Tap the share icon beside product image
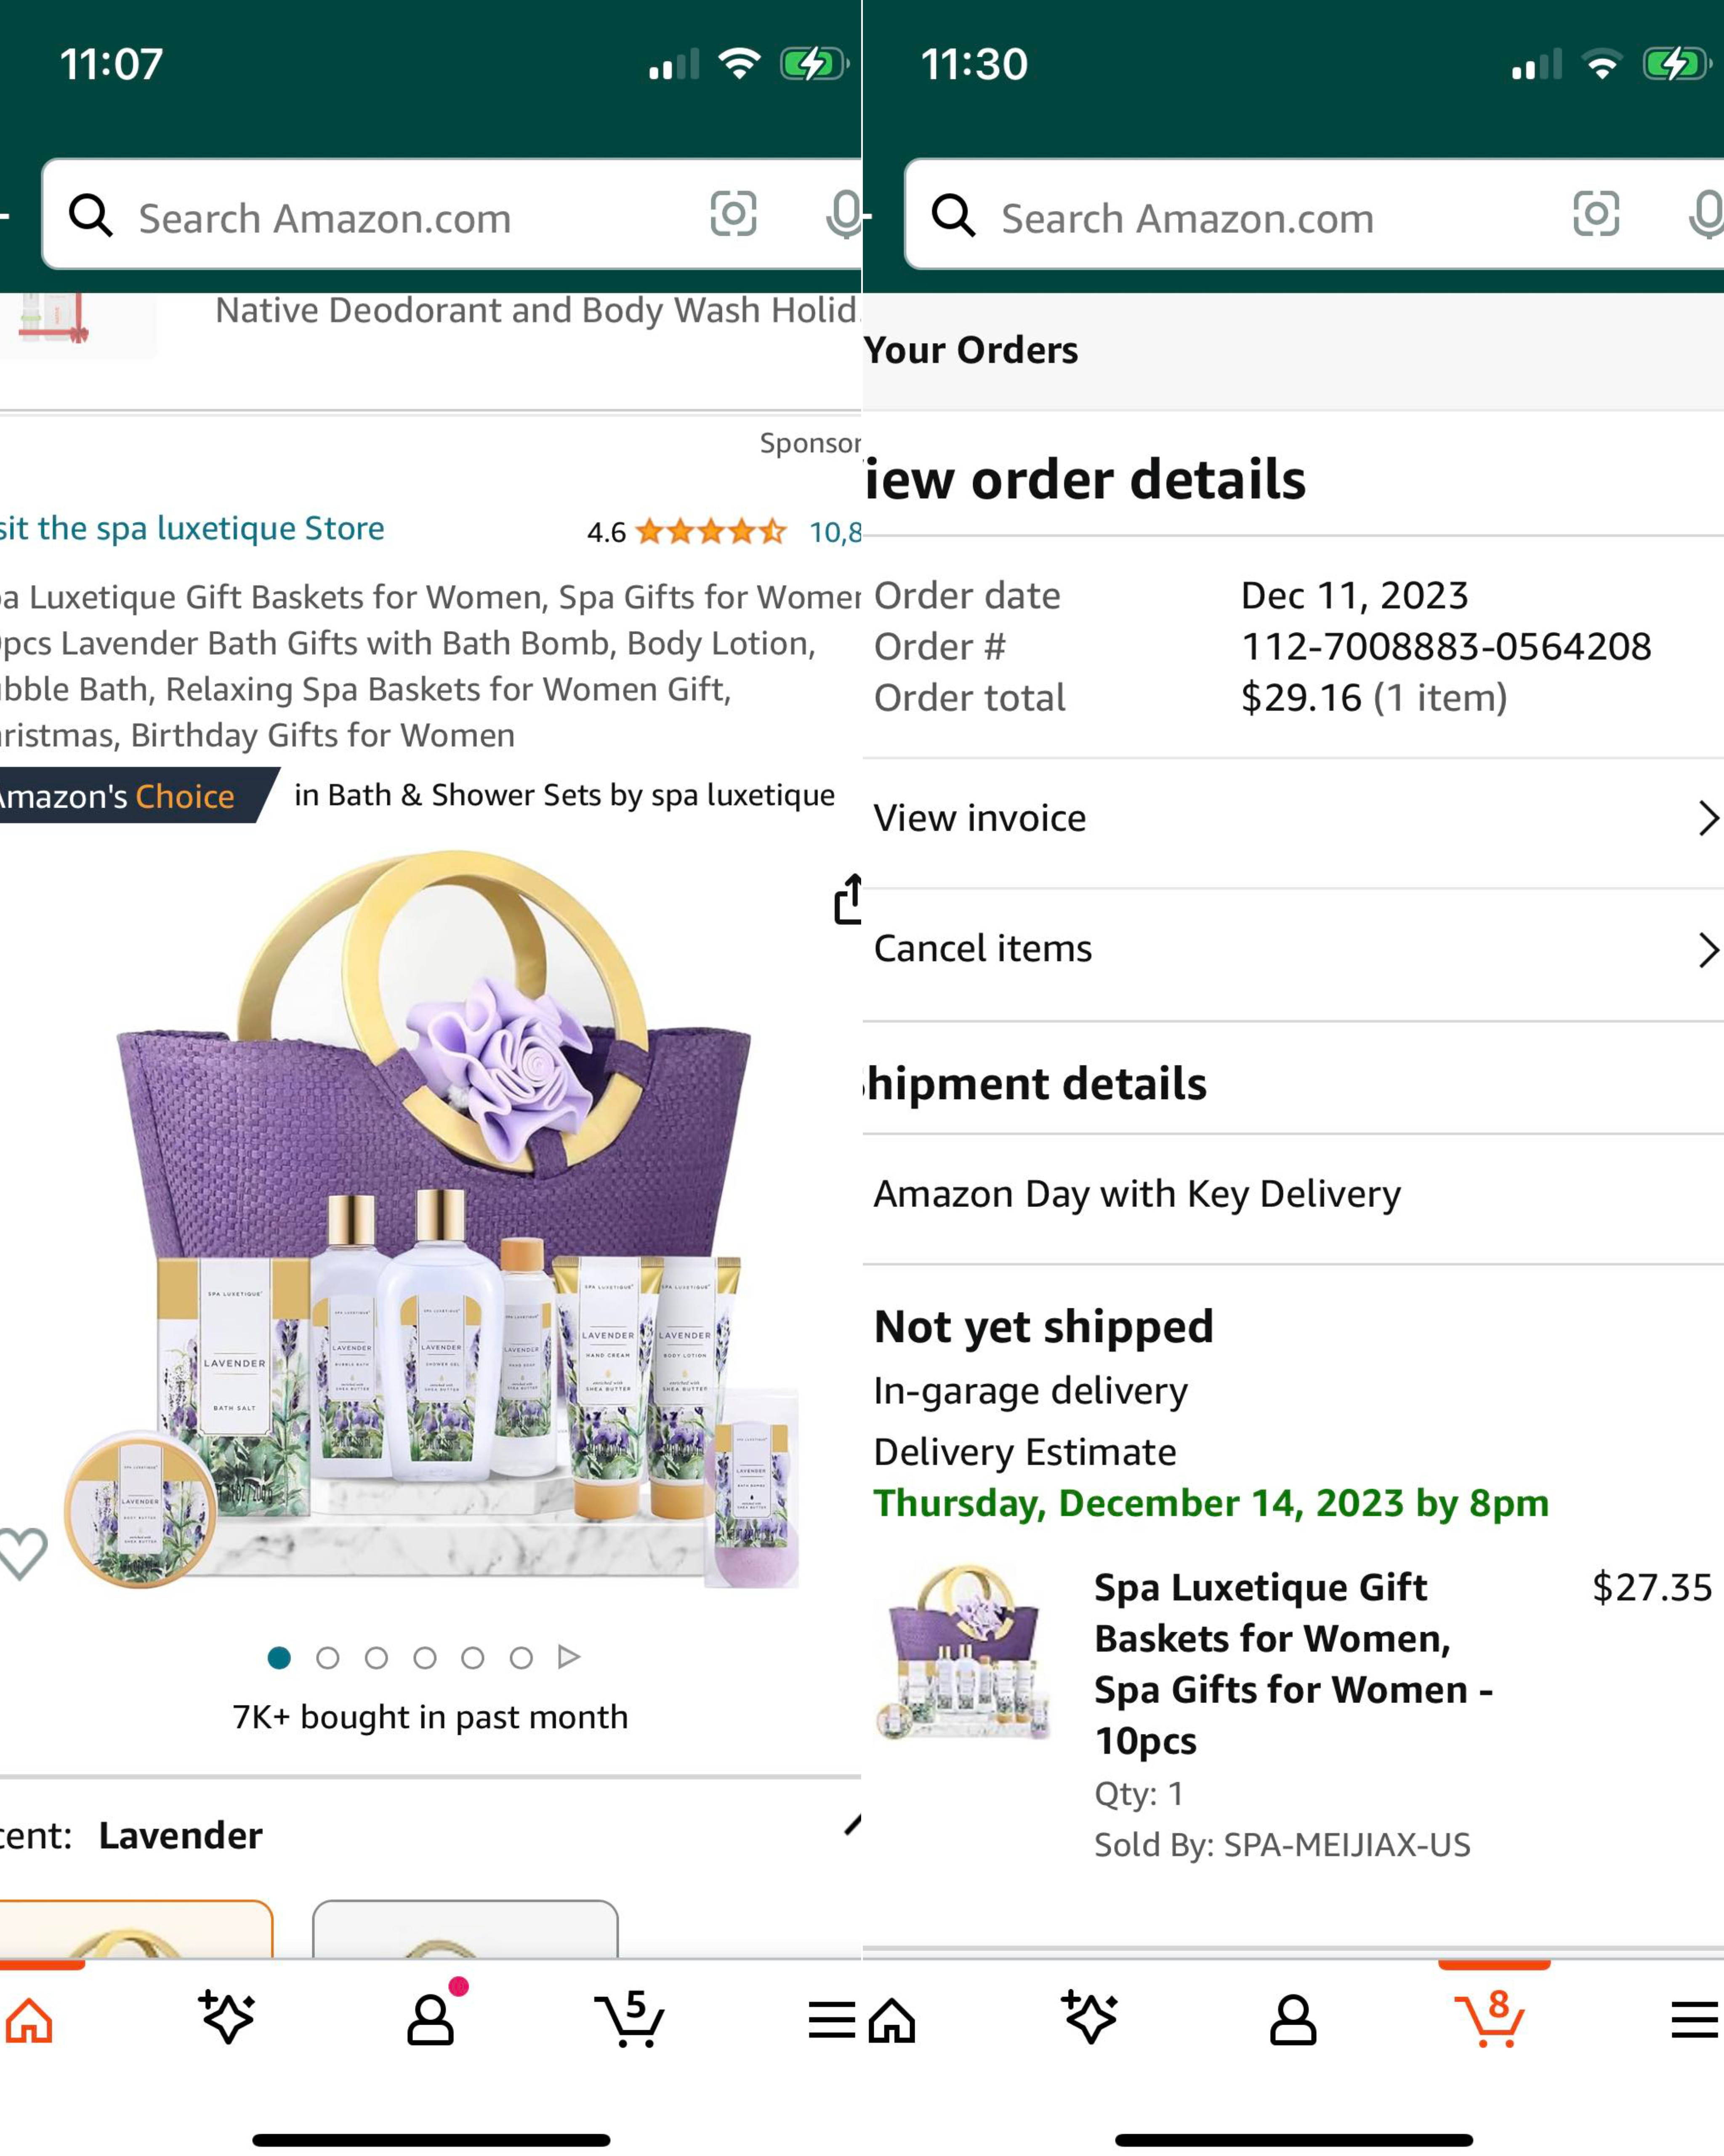 tap(849, 899)
